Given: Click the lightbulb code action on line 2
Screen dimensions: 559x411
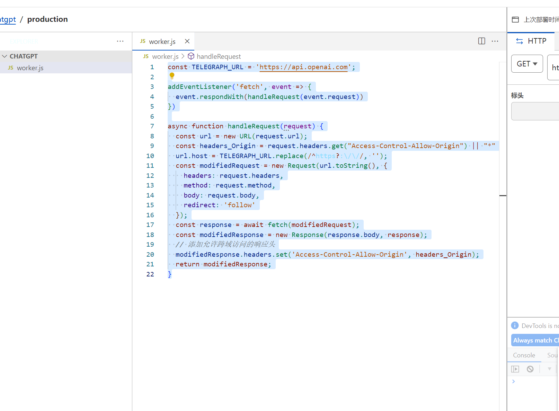Looking at the screenshot, I should tap(172, 76).
